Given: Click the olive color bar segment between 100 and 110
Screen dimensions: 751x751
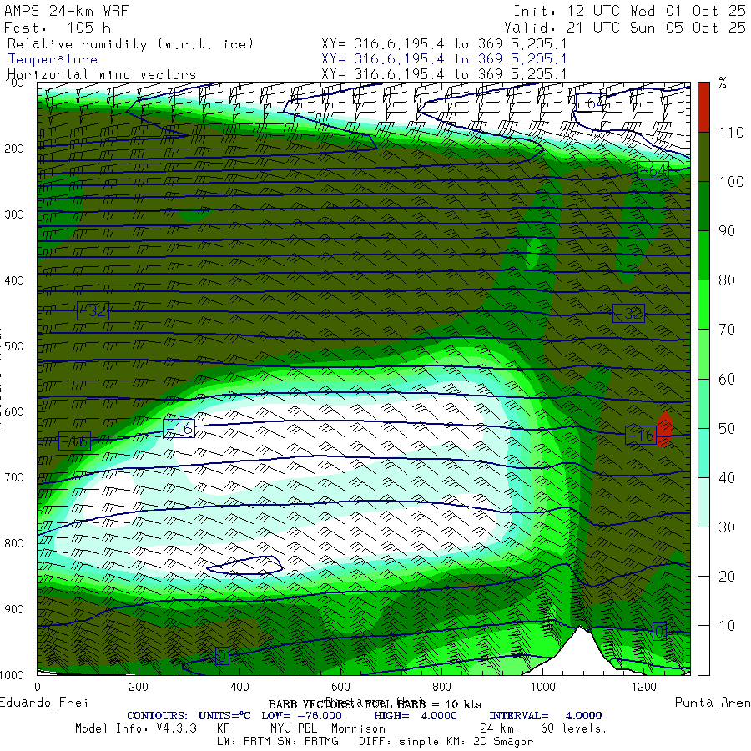Looking at the screenshot, I should point(703,157).
